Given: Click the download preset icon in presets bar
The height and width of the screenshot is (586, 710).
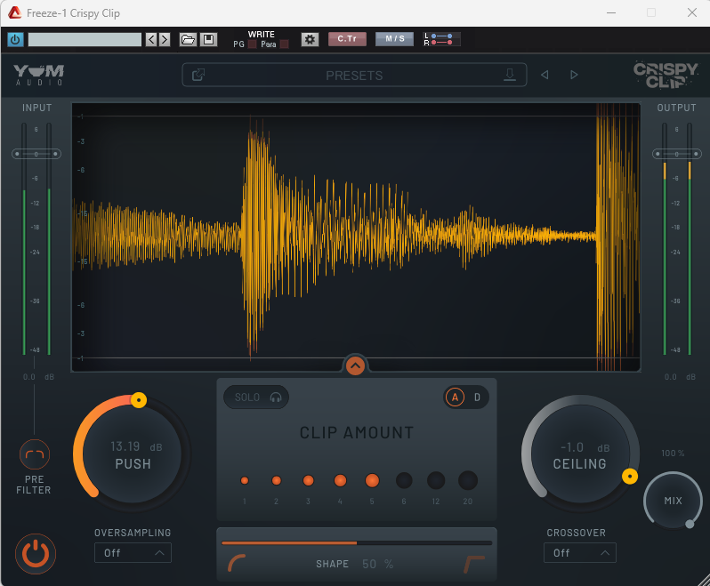Looking at the screenshot, I should tap(510, 75).
